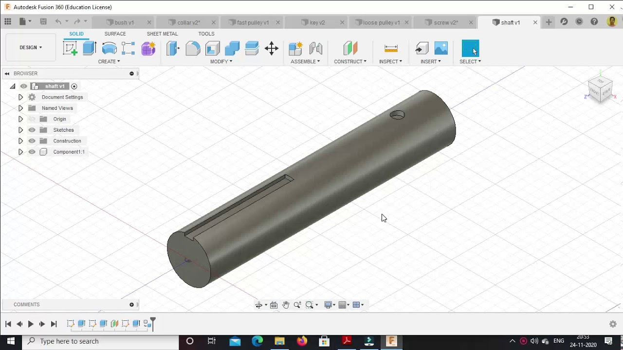The width and height of the screenshot is (623, 350).
Task: Open the DESIGN workspace dropdown
Action: (x=31, y=47)
